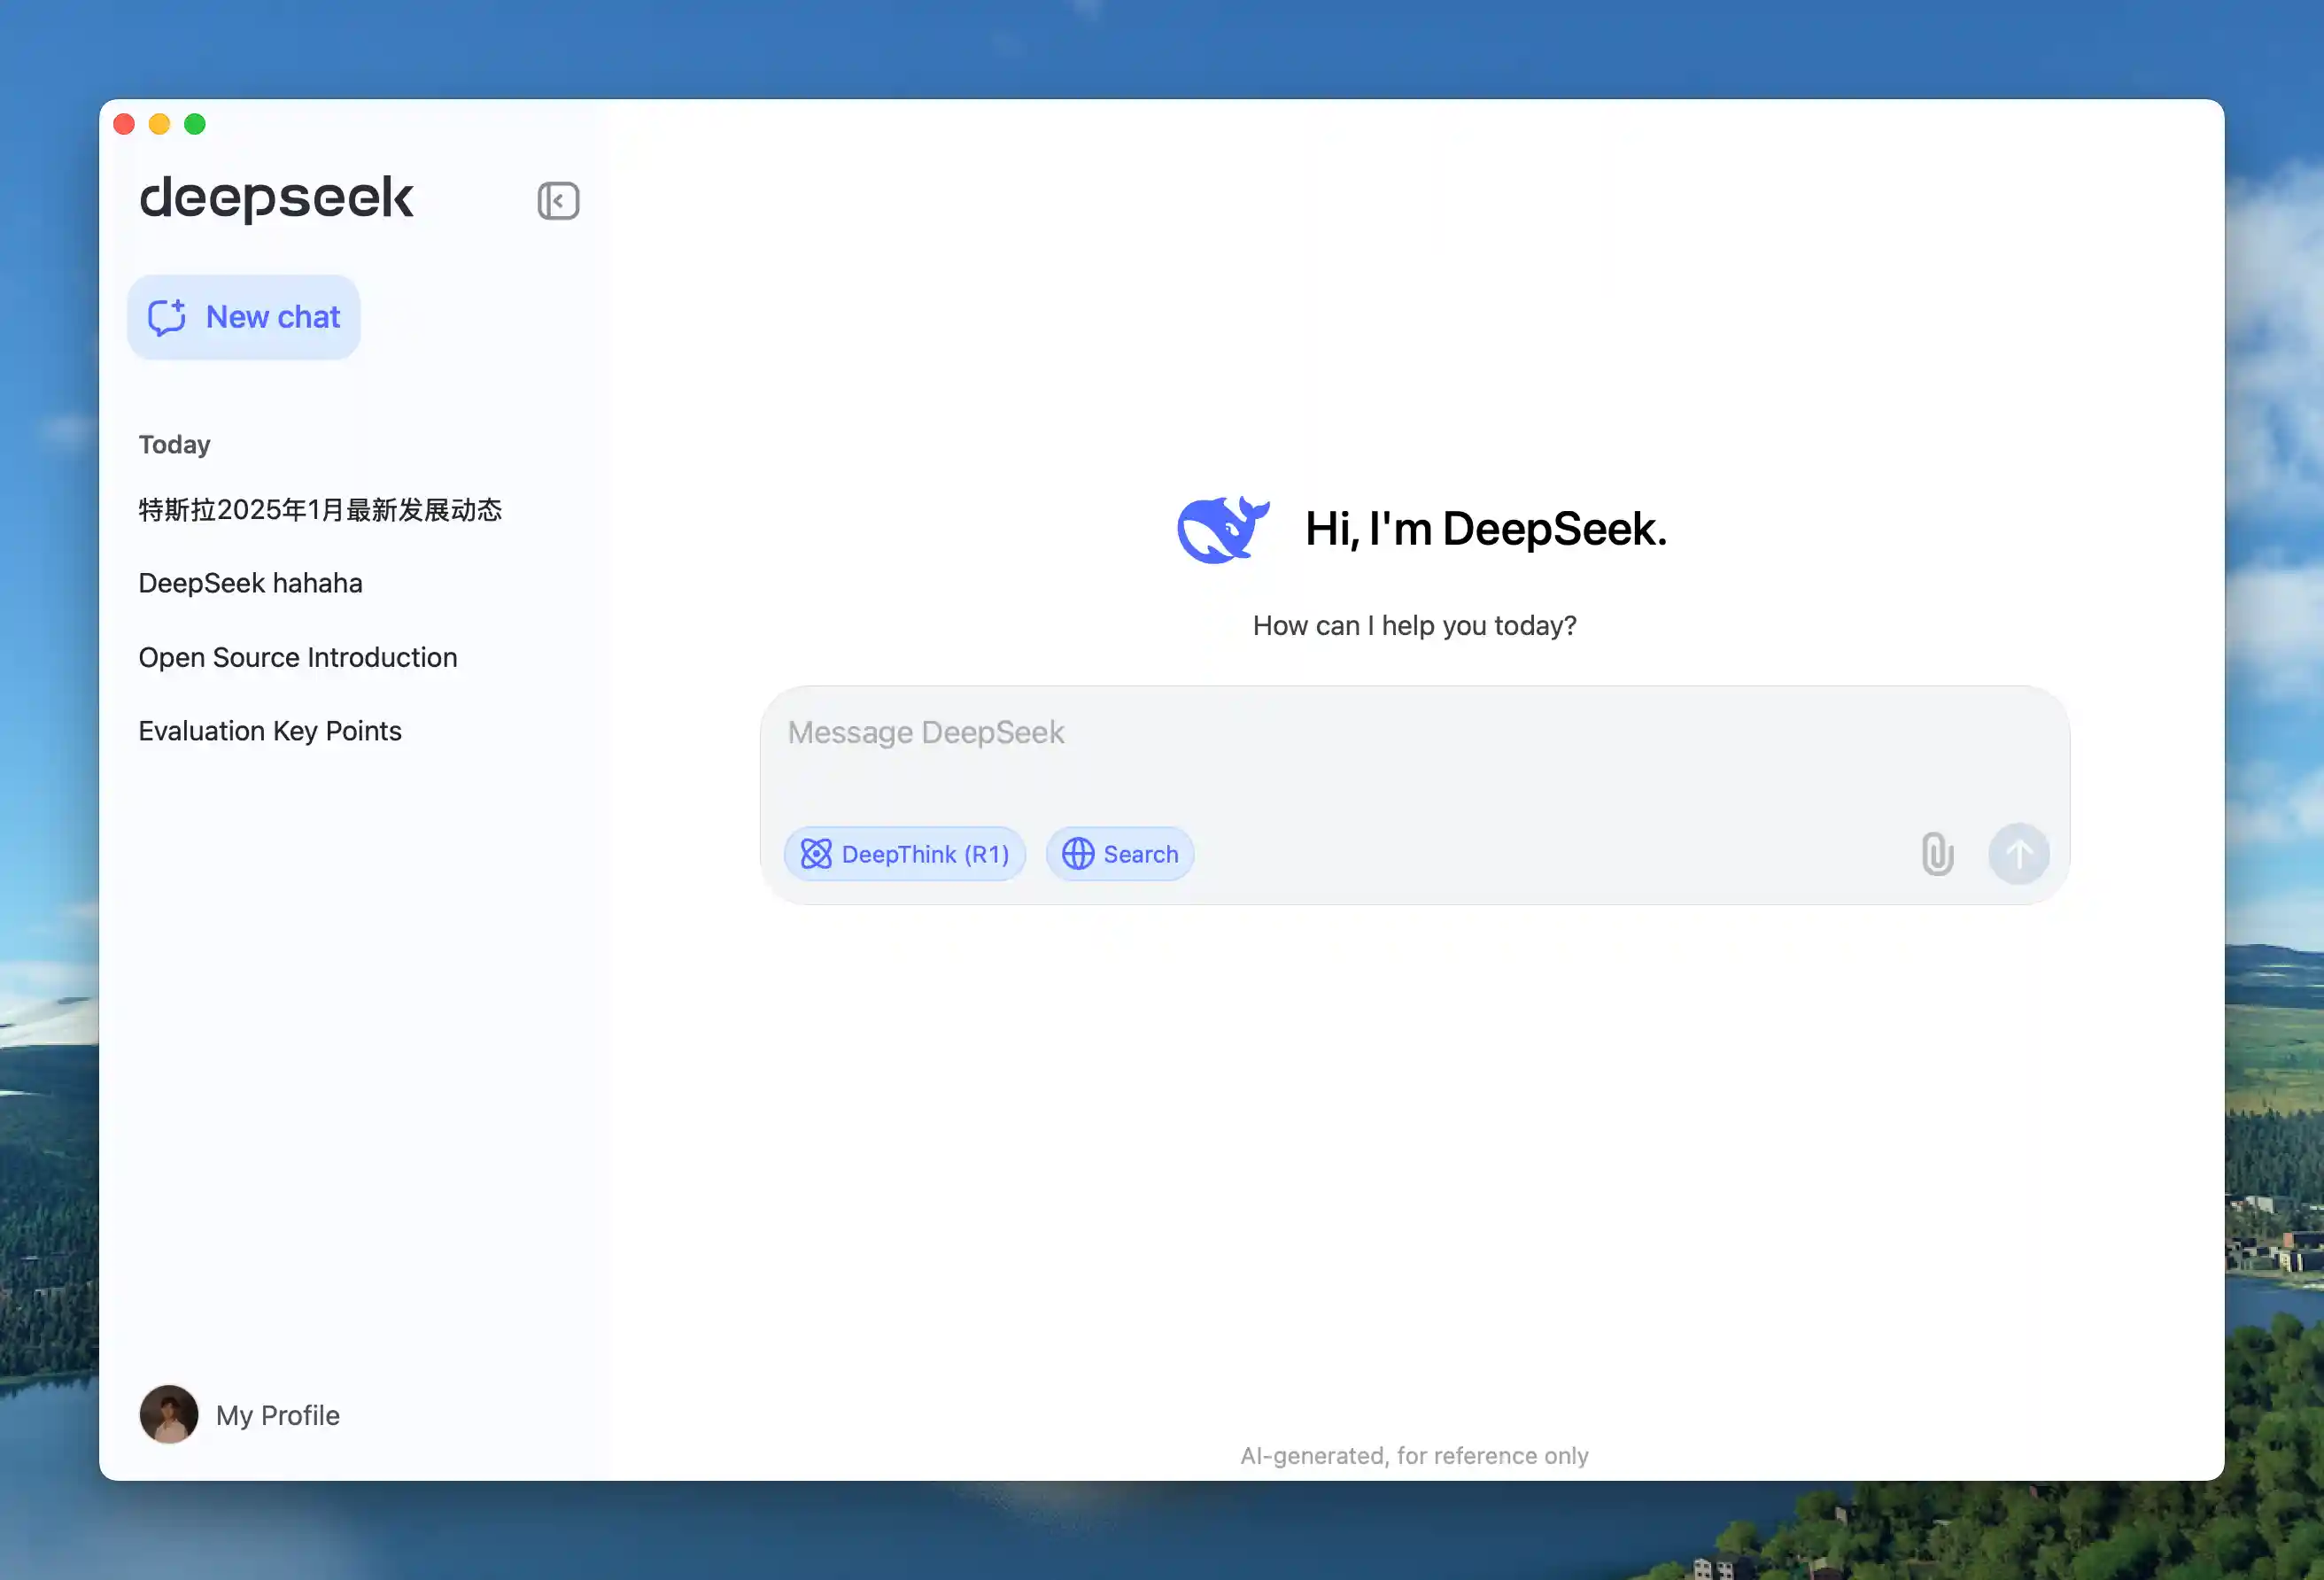Open the DeepSeek hahaha conversation

point(250,583)
